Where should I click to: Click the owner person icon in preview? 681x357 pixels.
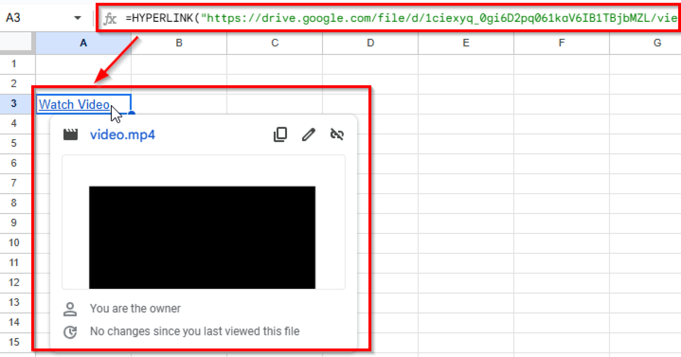click(x=70, y=308)
